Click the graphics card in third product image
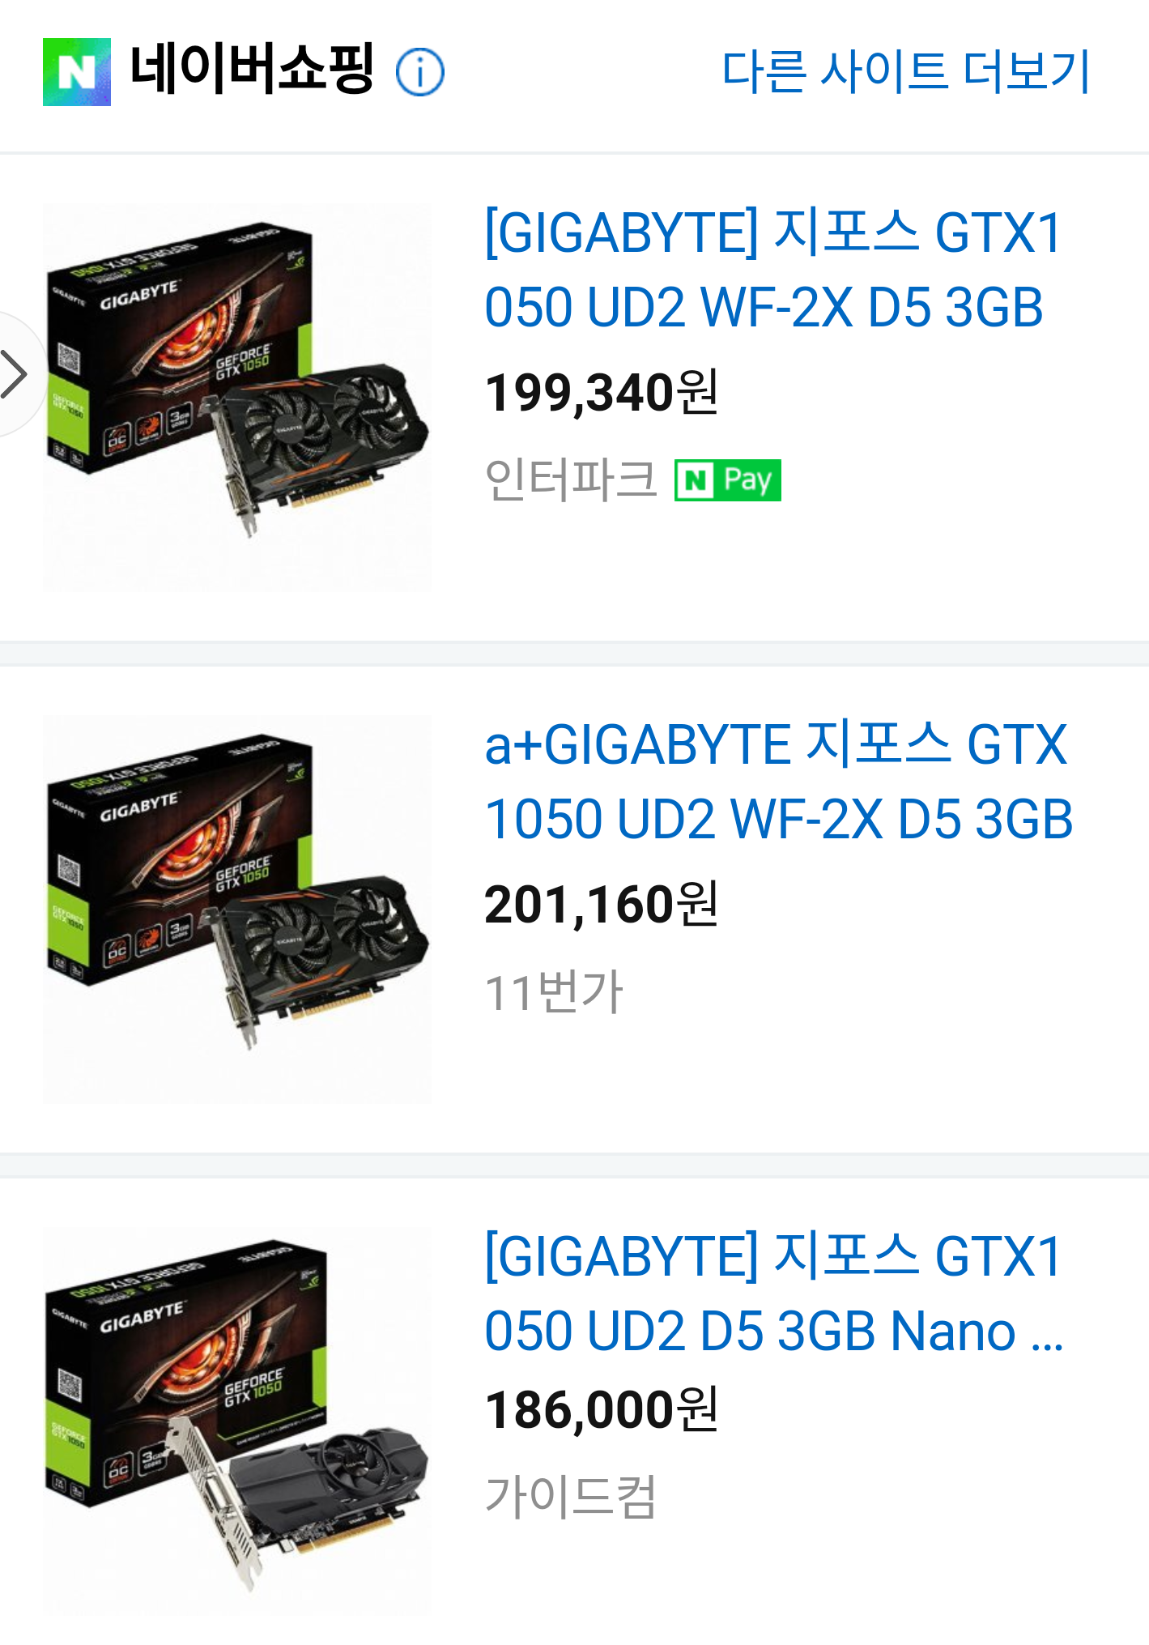Image resolution: width=1149 pixels, height=1645 pixels. 300,1498
